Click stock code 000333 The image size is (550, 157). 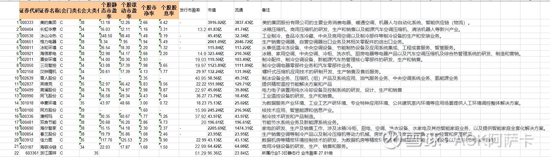tap(27, 22)
